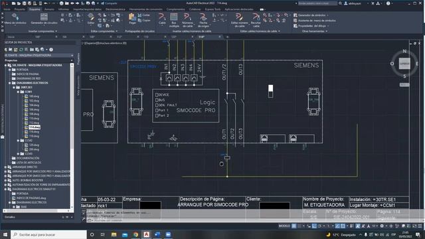Click the Proyectos side tab label
This screenshot has height=239, width=425.
pyautogui.click(x=78, y=59)
